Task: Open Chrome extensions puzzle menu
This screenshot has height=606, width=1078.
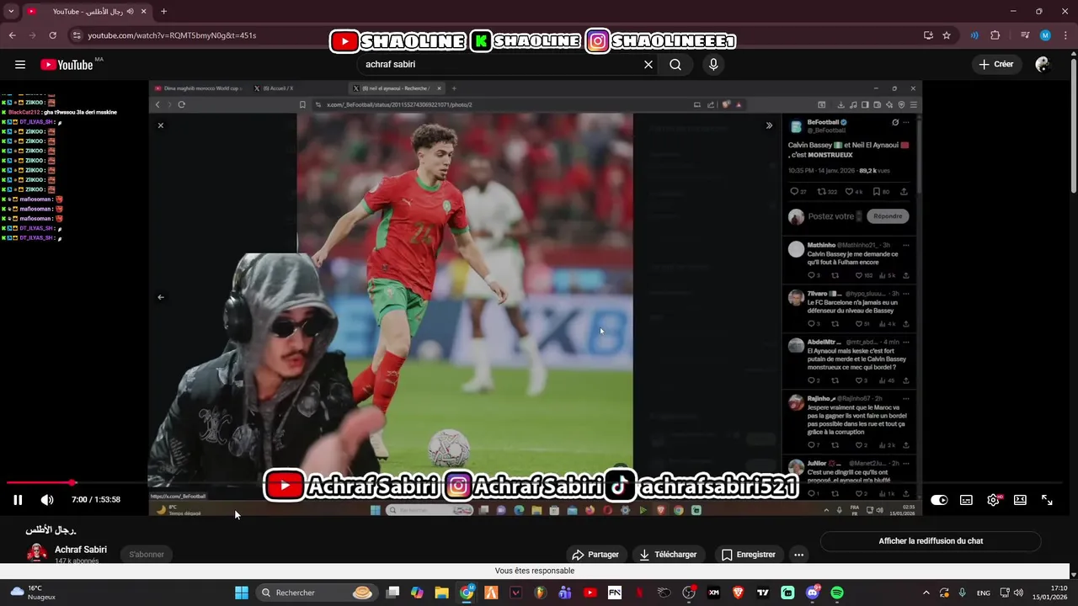Action: (995, 35)
